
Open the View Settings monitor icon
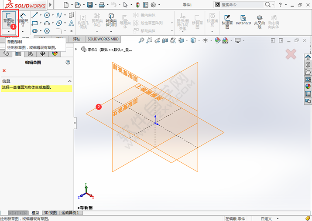click(237, 40)
